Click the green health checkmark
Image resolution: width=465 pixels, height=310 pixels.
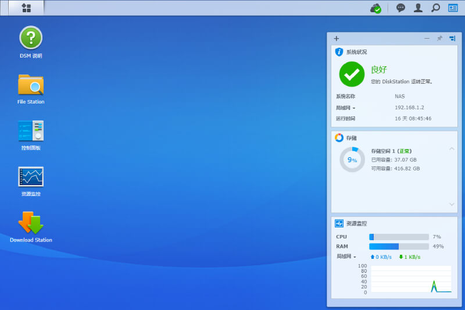[x=352, y=74]
